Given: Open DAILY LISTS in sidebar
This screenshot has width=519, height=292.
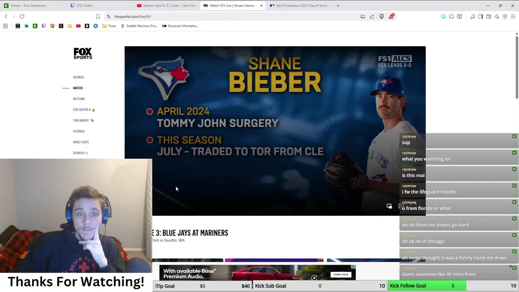Looking at the screenshot, I should point(81,142).
